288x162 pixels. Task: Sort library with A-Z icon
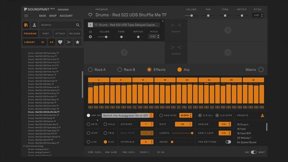[52, 42]
